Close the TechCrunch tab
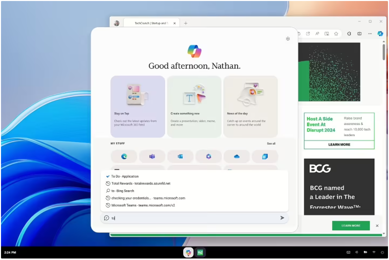The image size is (389, 260). tap(175, 23)
